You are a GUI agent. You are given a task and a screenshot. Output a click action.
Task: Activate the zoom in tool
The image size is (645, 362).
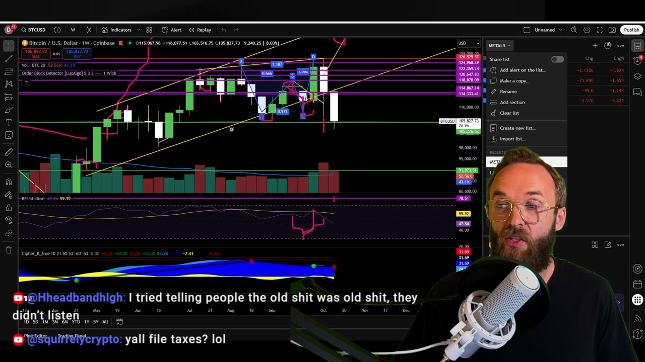(9, 165)
